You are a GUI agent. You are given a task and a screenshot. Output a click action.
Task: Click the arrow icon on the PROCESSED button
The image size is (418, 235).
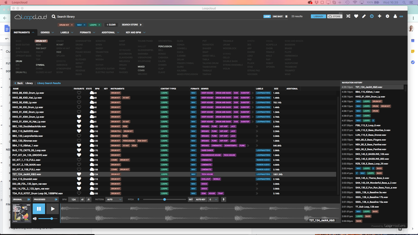pos(56,199)
